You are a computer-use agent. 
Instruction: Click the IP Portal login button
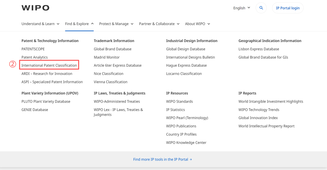click(x=288, y=8)
